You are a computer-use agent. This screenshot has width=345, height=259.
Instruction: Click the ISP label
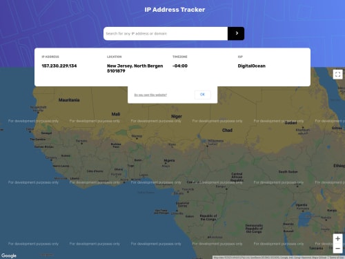(240, 57)
